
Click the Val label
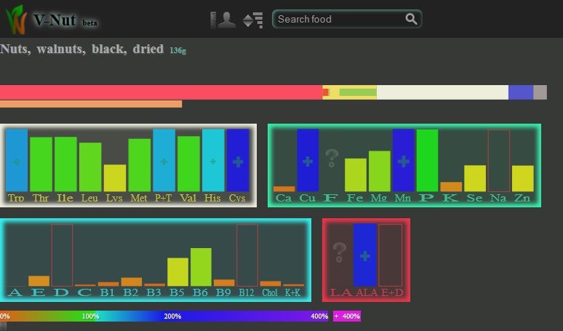(x=188, y=198)
